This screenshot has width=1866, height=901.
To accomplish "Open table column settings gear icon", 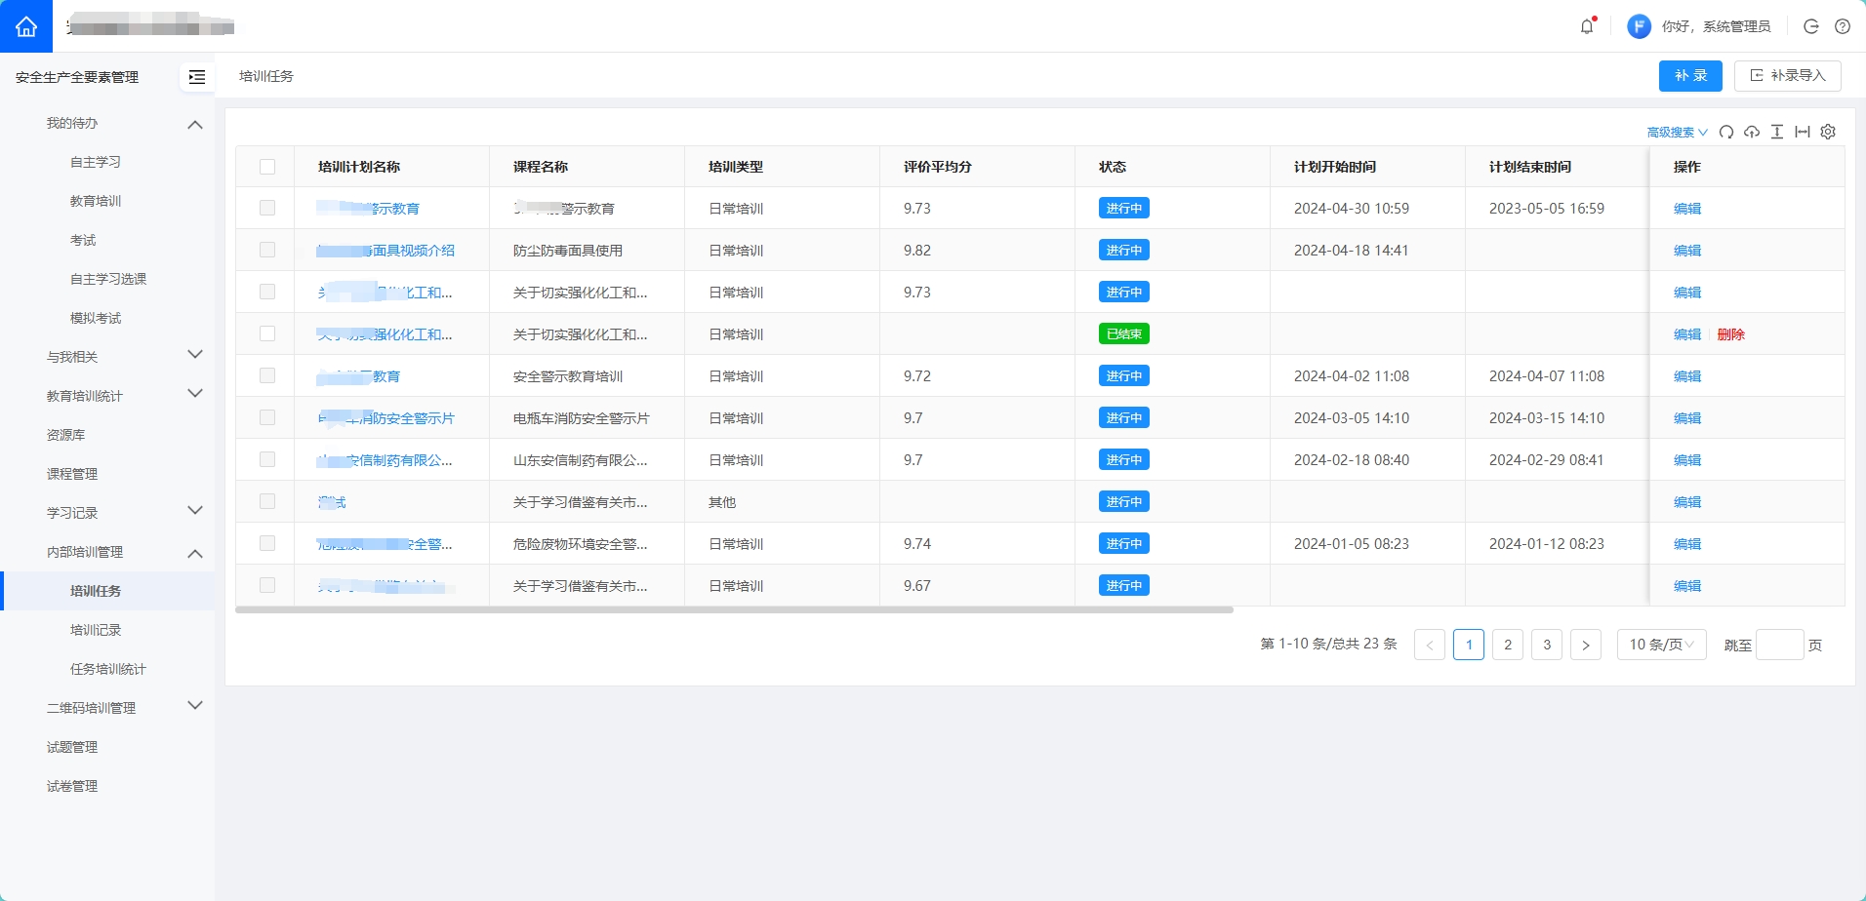I will tap(1828, 132).
